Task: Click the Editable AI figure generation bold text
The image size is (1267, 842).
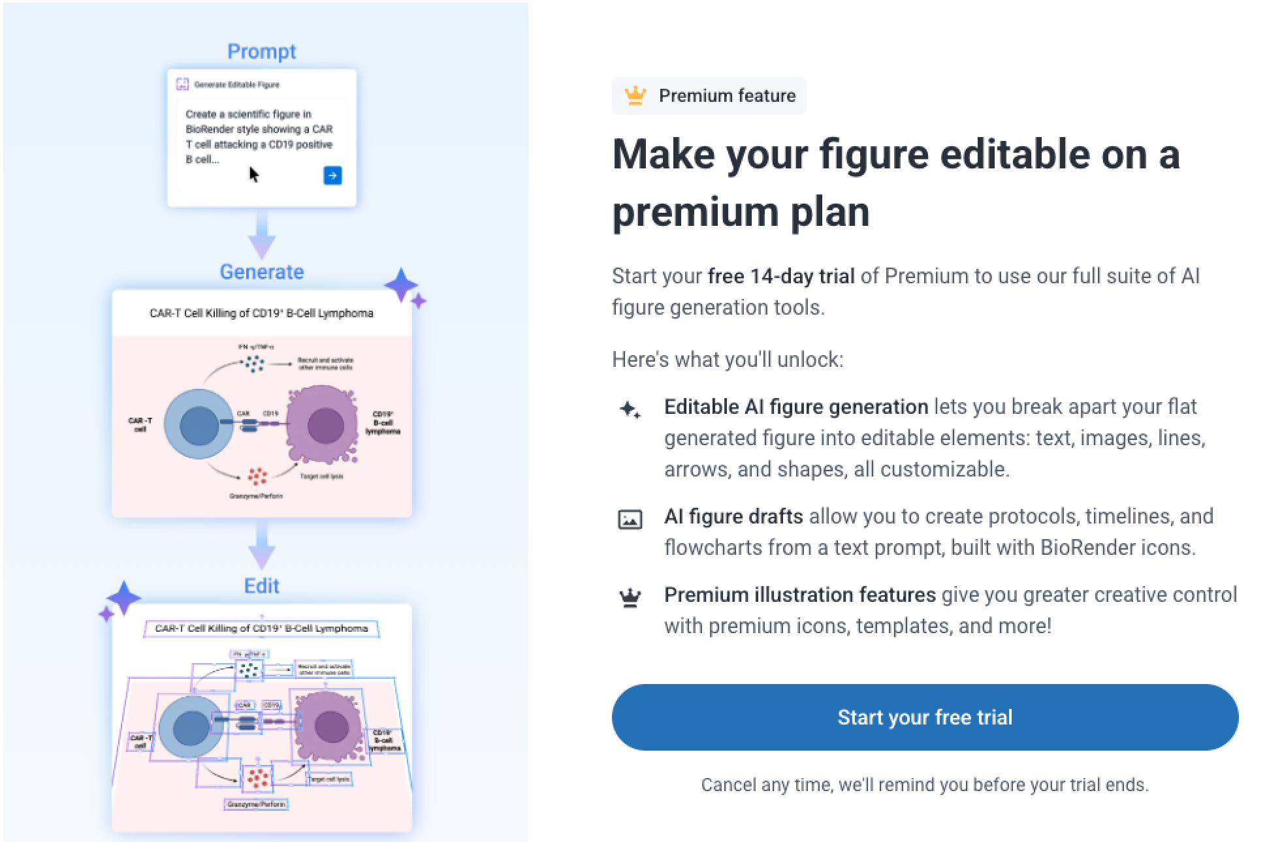Action: (x=796, y=407)
